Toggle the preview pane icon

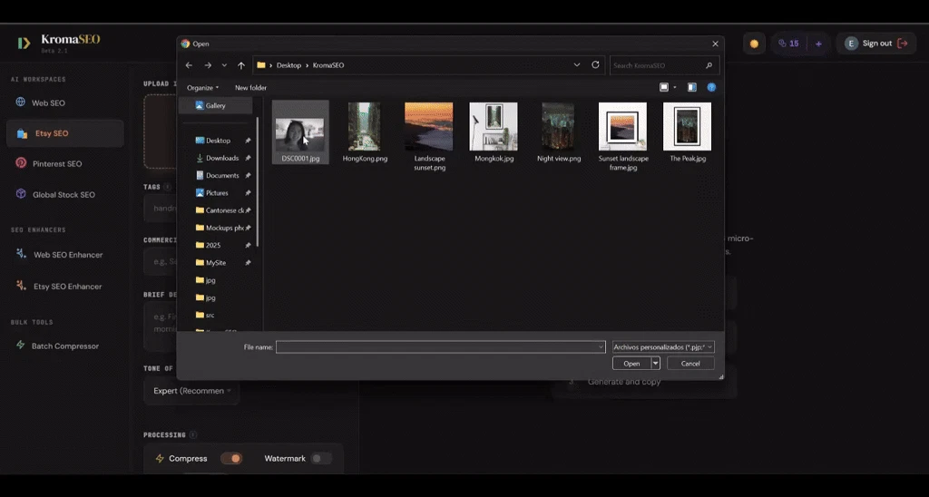pos(691,87)
